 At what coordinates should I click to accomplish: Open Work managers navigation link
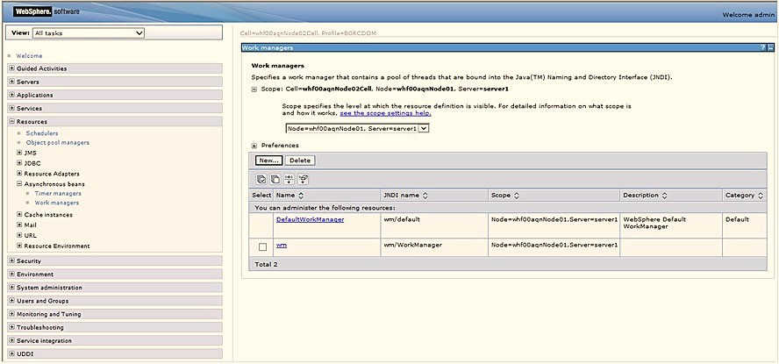[x=57, y=203]
